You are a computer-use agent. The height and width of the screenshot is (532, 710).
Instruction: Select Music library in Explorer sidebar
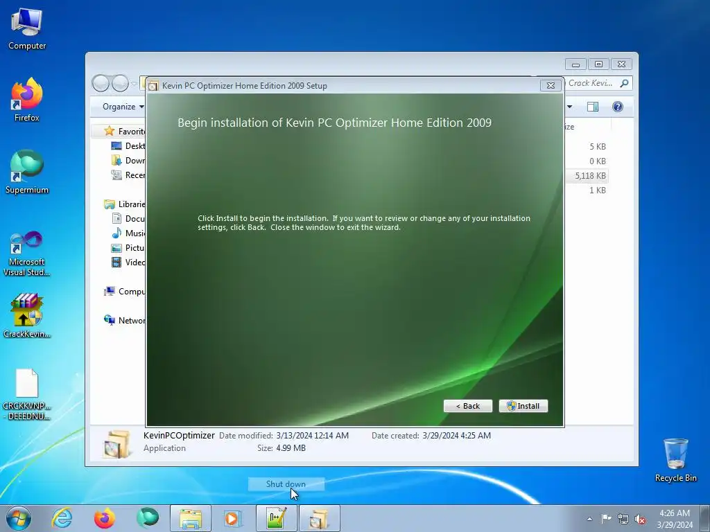(x=128, y=233)
